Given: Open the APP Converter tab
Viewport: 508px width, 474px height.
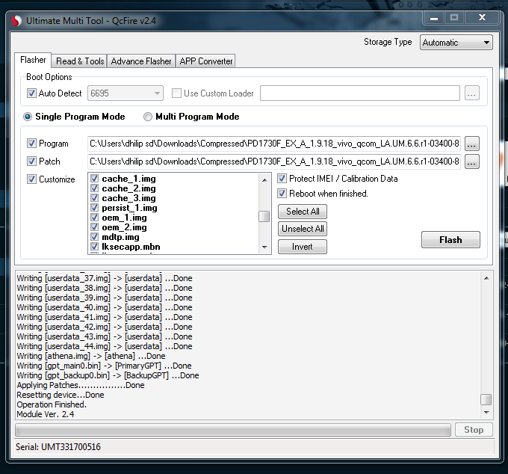Looking at the screenshot, I should click(x=206, y=61).
